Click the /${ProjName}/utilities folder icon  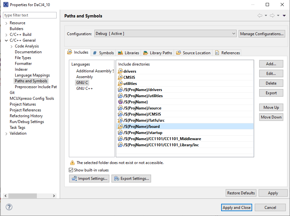[120, 96]
